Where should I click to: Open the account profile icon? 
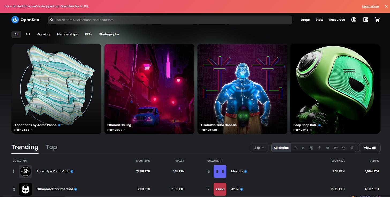(x=354, y=20)
